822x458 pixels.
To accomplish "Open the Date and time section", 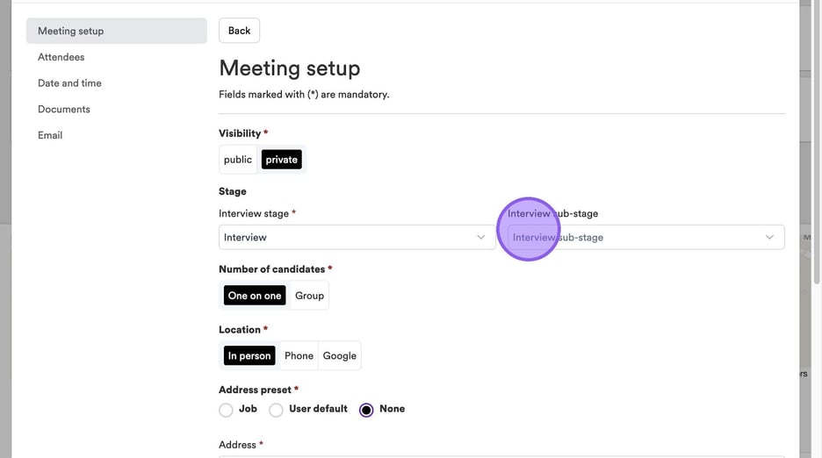I will coord(69,83).
